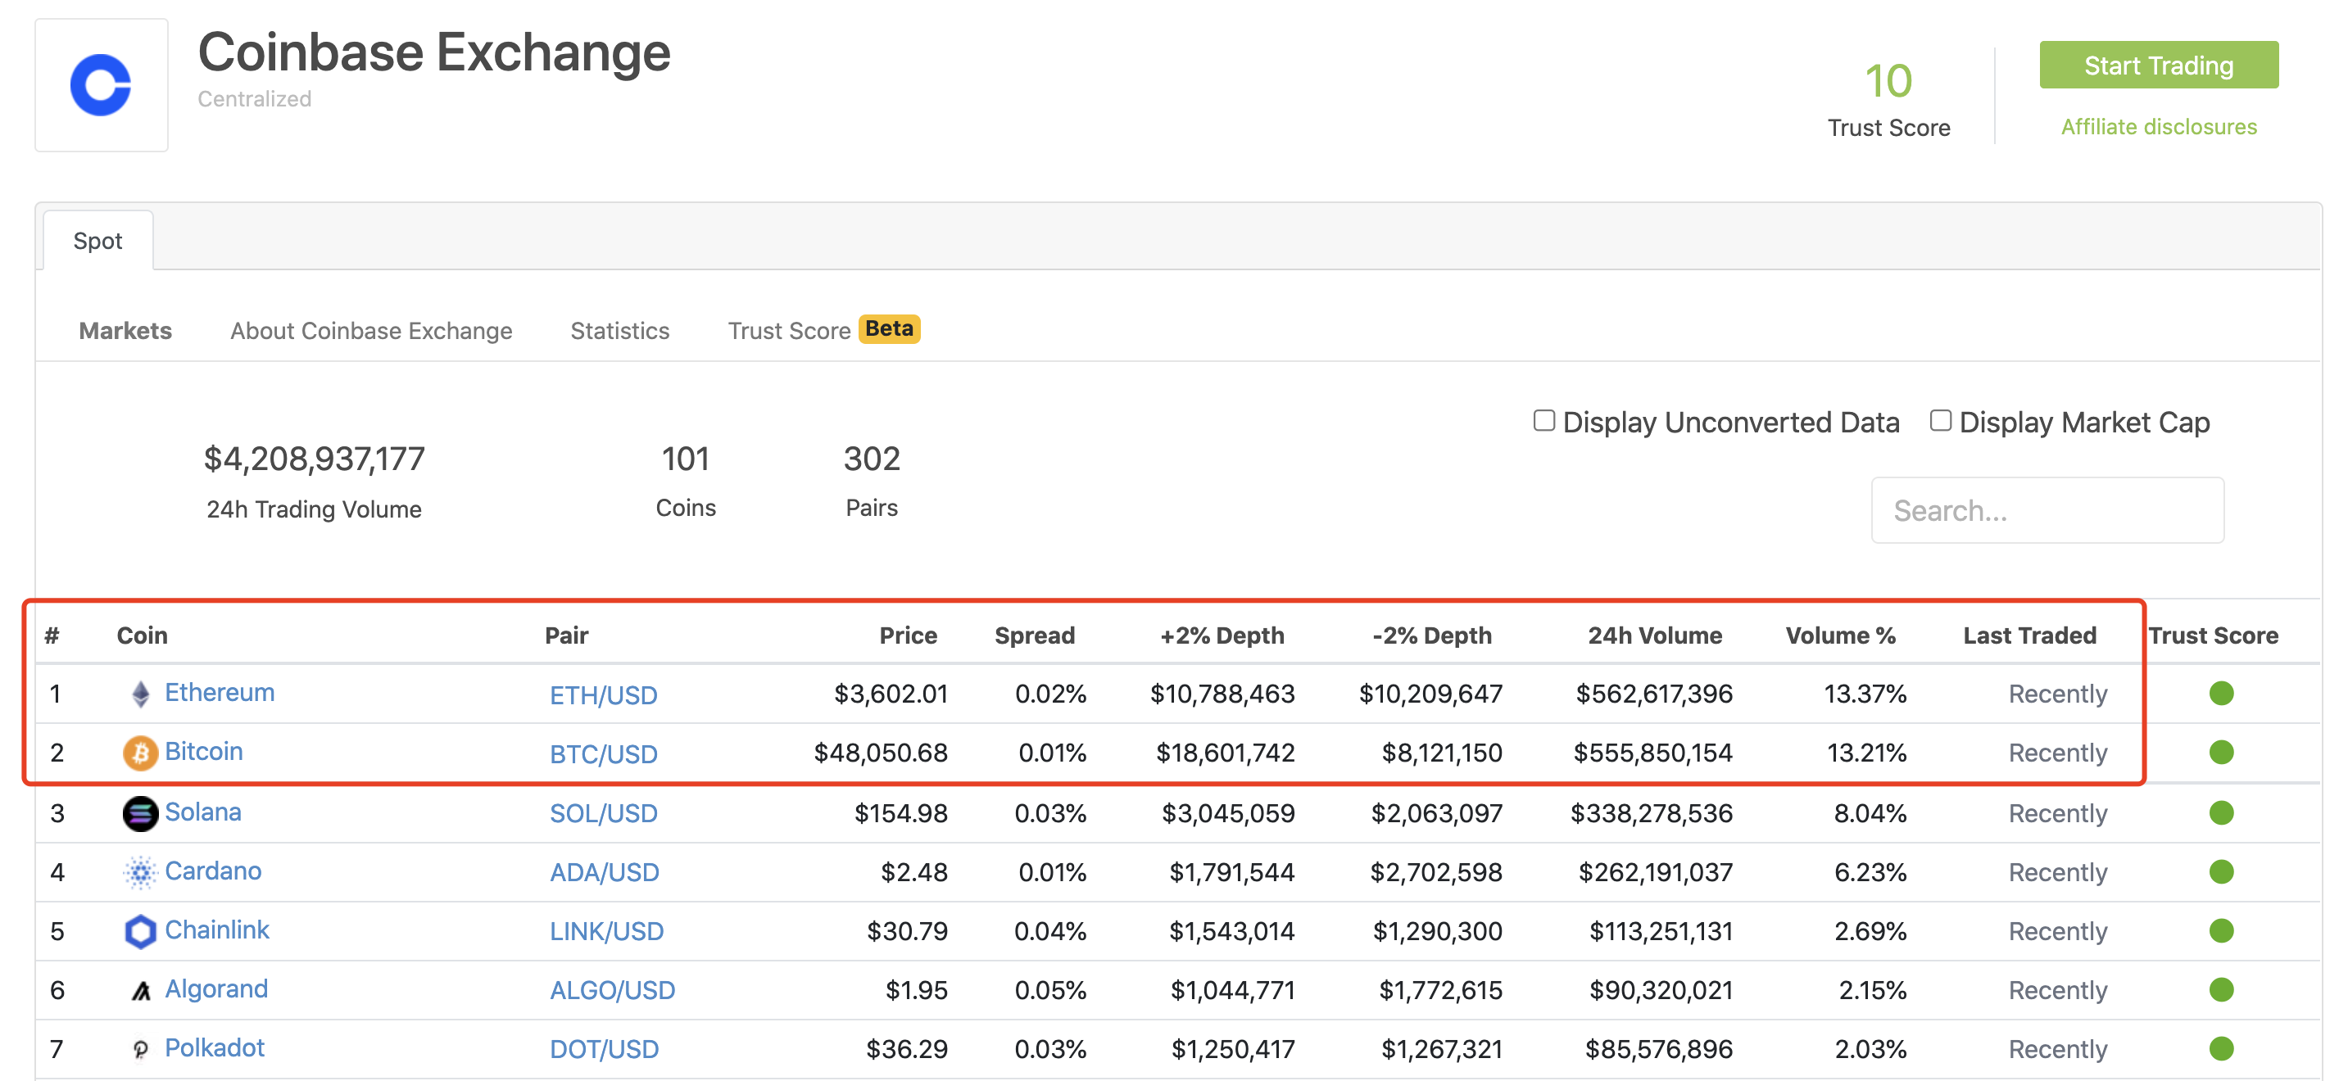Click the Coinbase Exchange logo
This screenshot has height=1081, width=2348.
click(101, 85)
